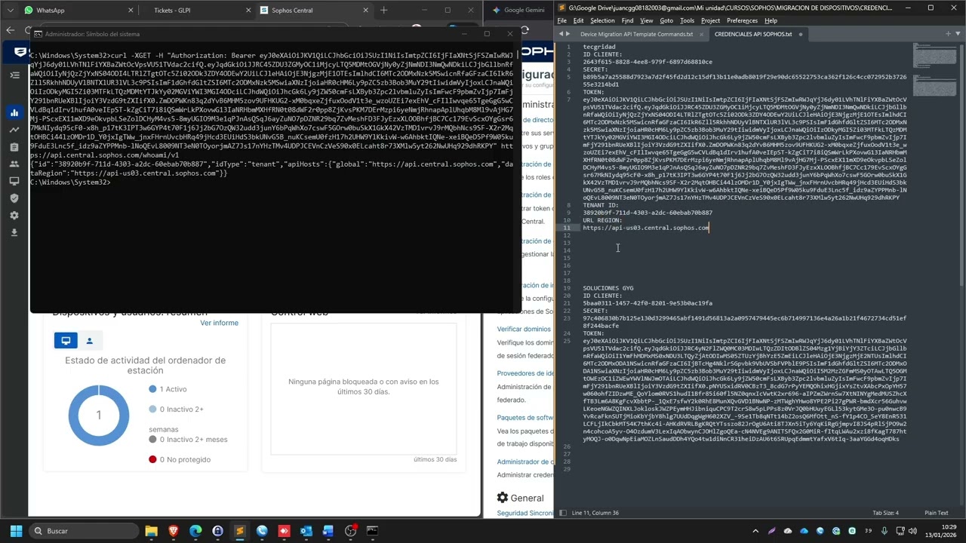Click the activity donut chart showing 1

click(x=98, y=415)
